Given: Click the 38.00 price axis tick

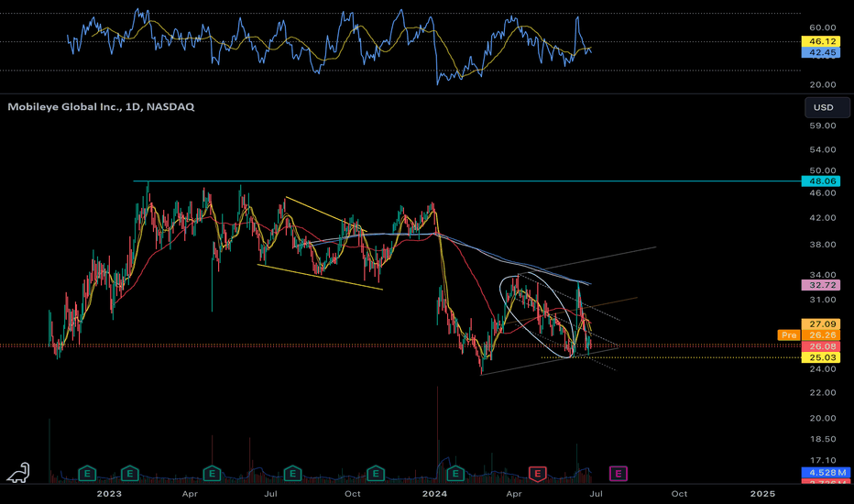Looking at the screenshot, I should [823, 244].
